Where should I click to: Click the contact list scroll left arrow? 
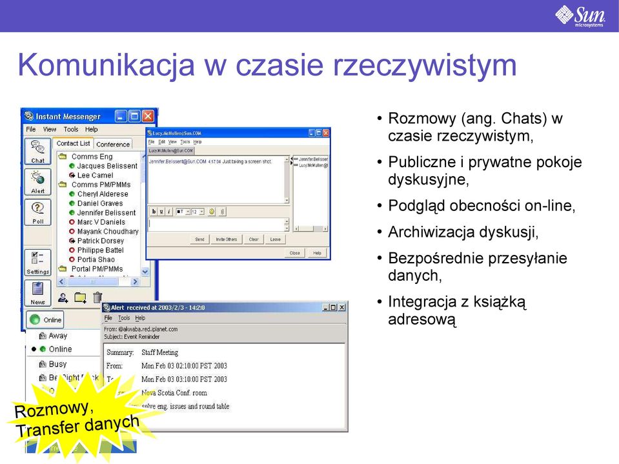tap(61, 282)
